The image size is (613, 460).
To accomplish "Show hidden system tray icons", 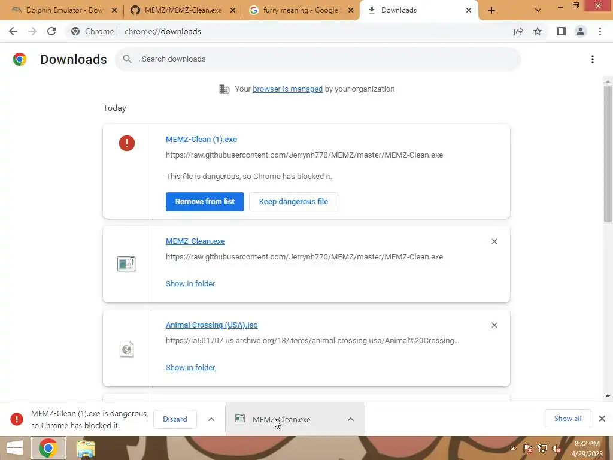I will pos(513,449).
